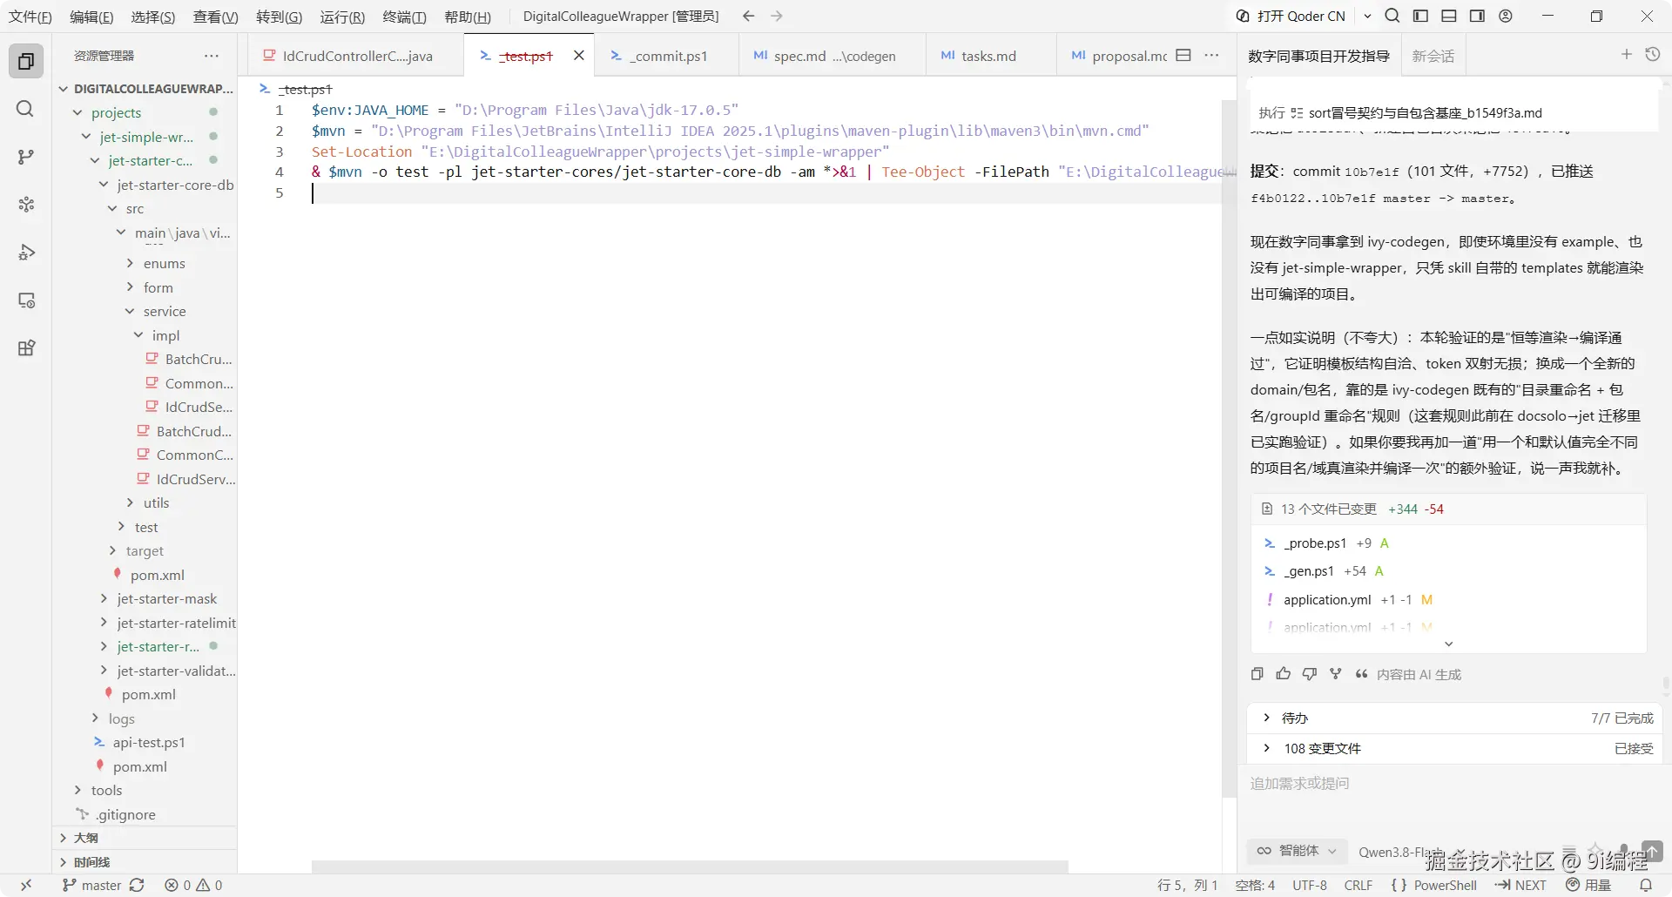1672x897 pixels.
Task: Toggle the secondary side bar layout
Action: 1477,16
